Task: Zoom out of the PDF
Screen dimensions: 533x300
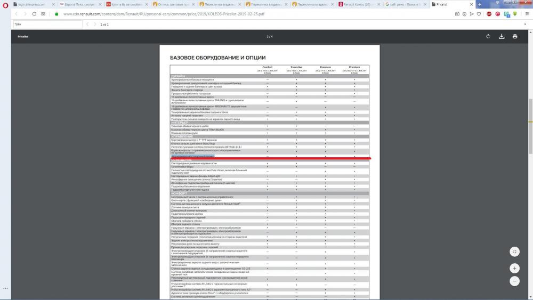Action: [514, 281]
